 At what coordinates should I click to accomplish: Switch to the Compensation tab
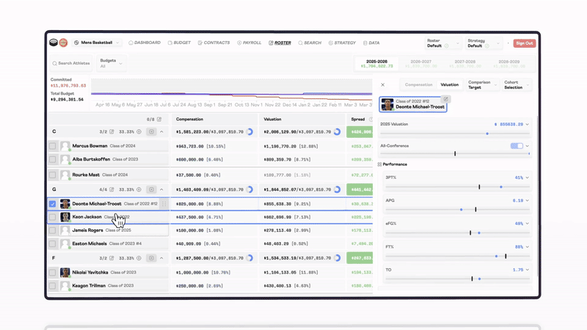[x=418, y=85]
